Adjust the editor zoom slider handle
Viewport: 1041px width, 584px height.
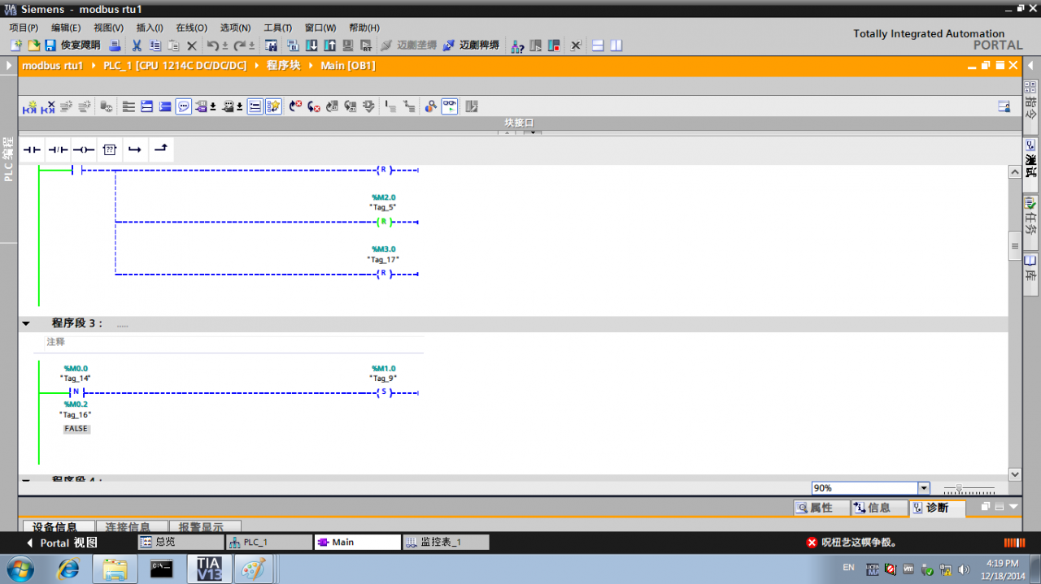click(x=960, y=489)
